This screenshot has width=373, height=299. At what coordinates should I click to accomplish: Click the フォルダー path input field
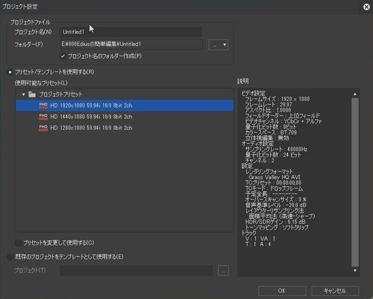click(x=131, y=44)
